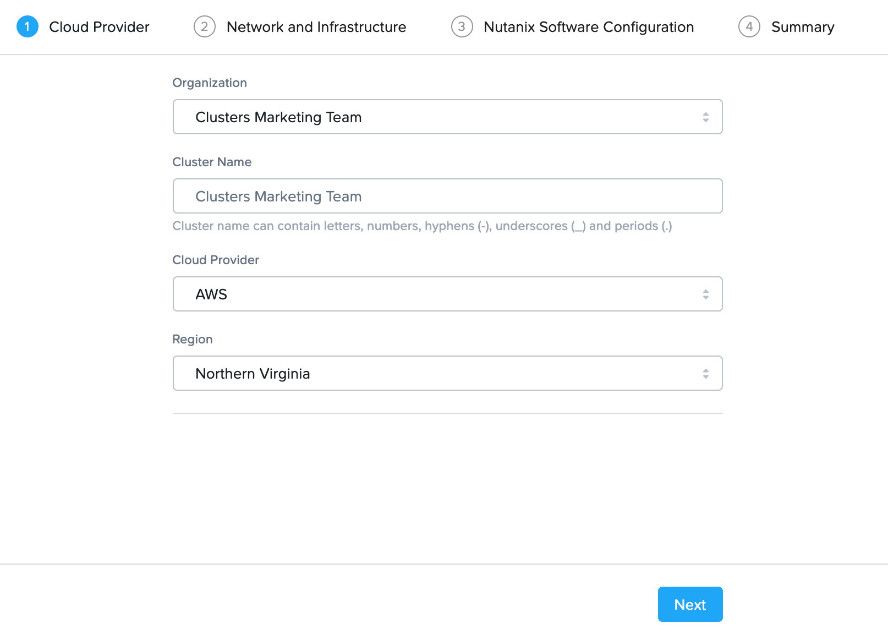Click the step 2 number circle
This screenshot has height=634, width=888.
coord(204,26)
